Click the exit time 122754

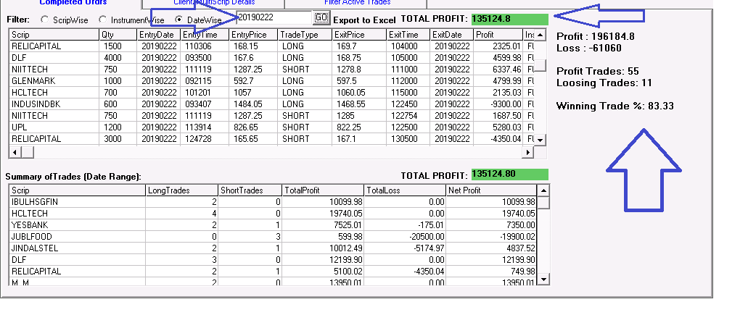[403, 116]
